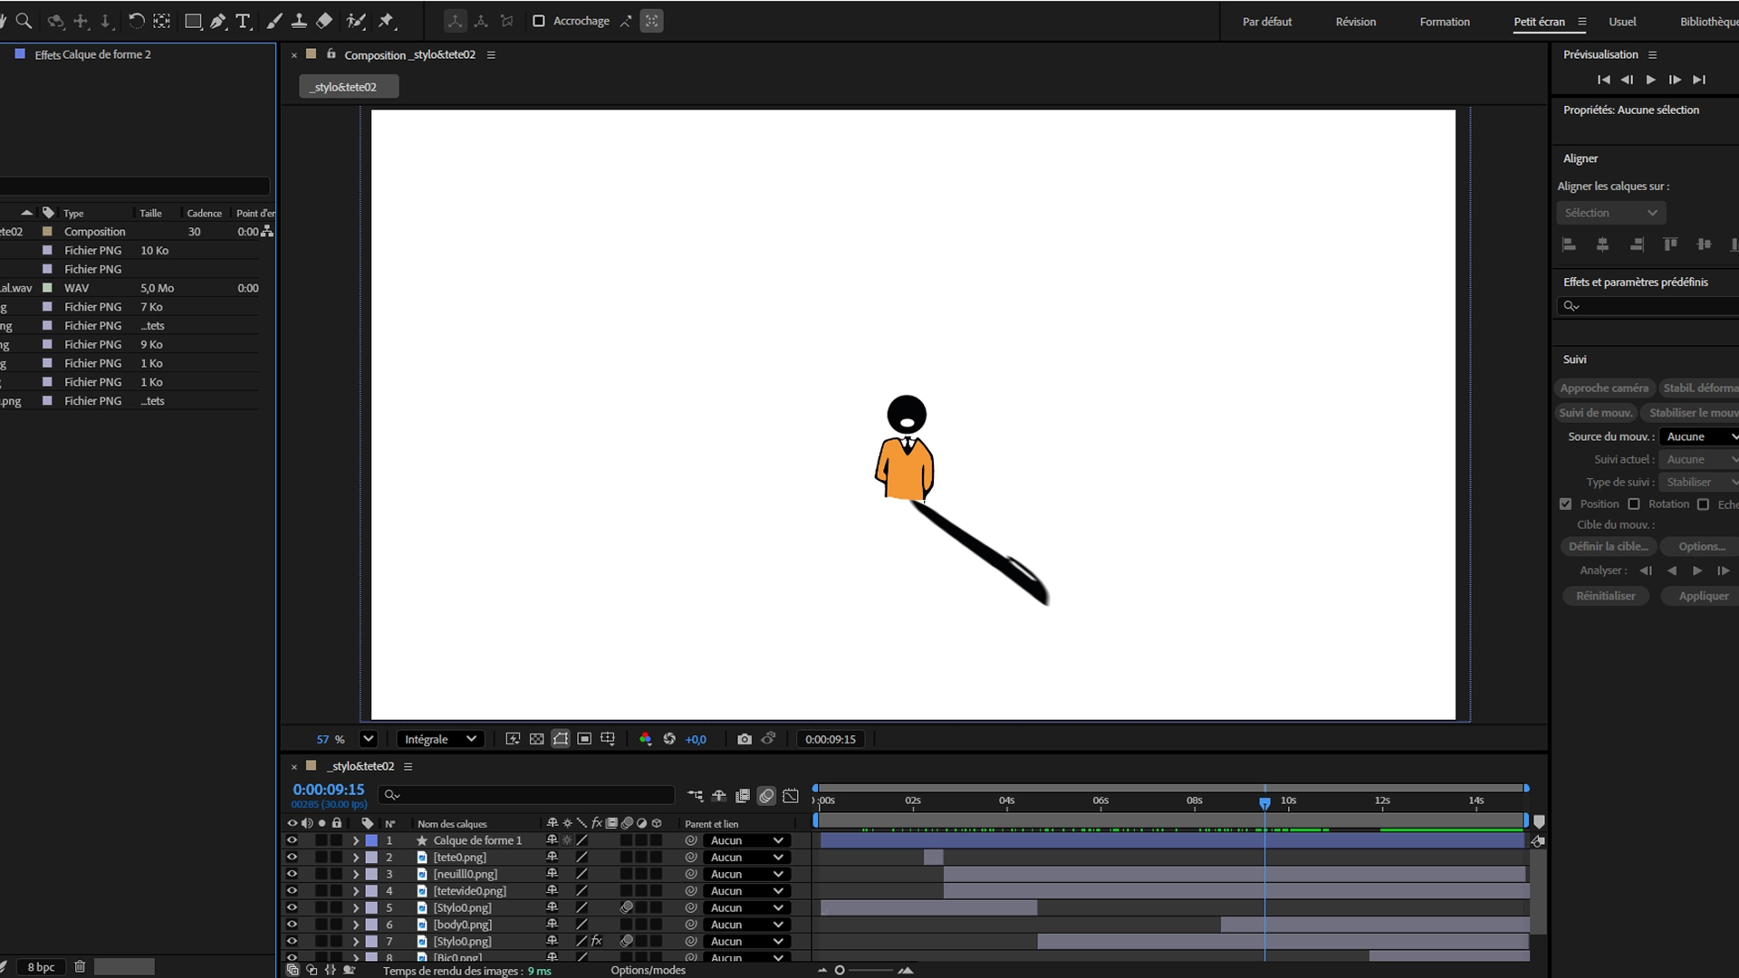Viewport: 1739px width, 978px height.
Task: Open the Source du mouv. dropdown
Action: (x=1701, y=436)
